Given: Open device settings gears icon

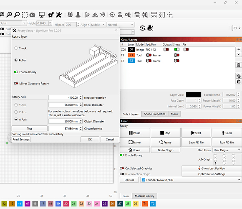Looking at the screenshot, I should click(51, 15).
